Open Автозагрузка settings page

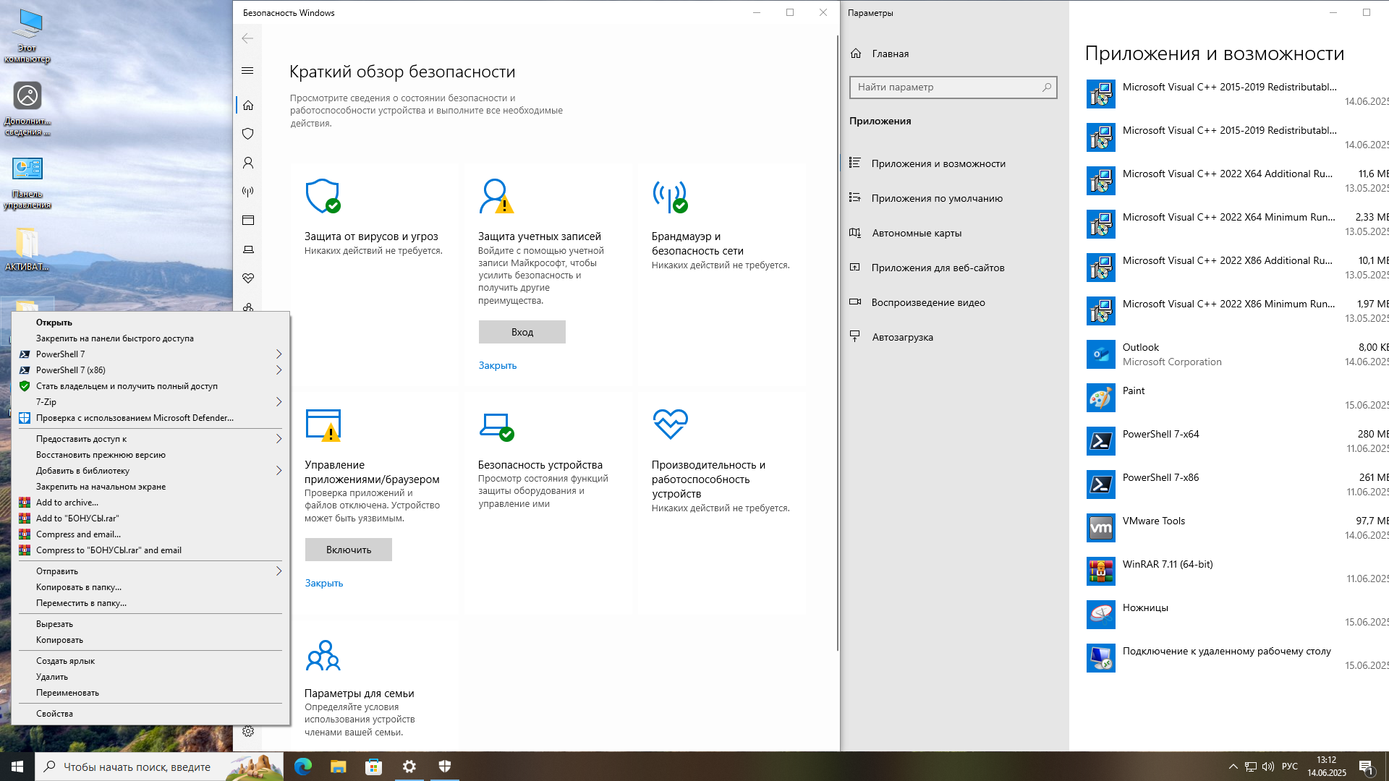coord(955,337)
